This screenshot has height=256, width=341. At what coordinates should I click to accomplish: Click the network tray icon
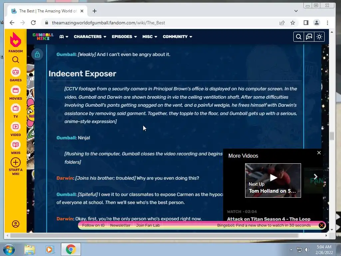click(x=299, y=250)
